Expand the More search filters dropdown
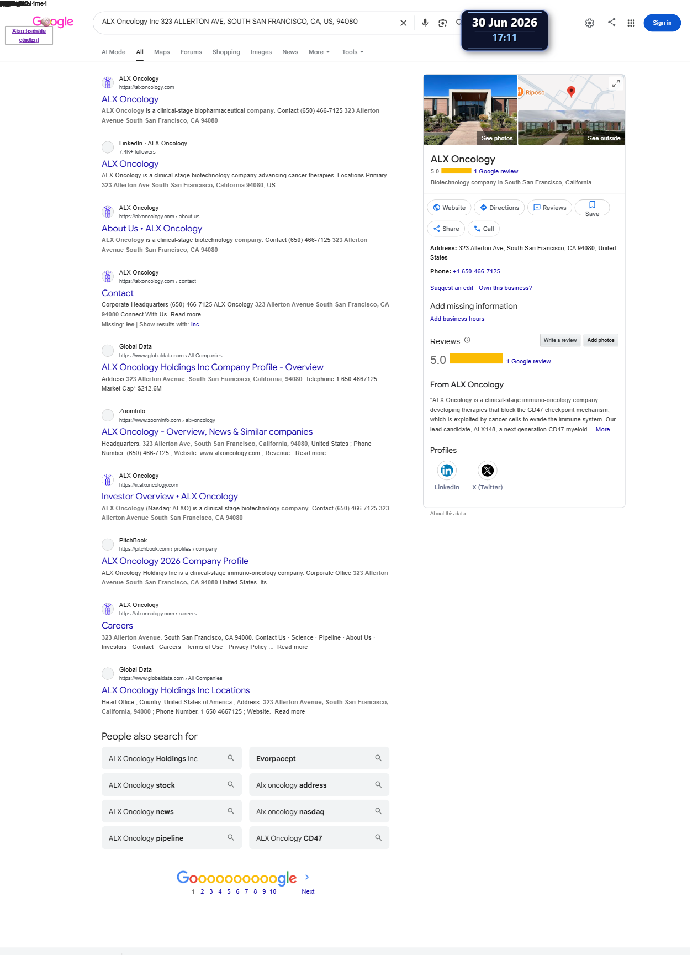The image size is (698, 955). click(x=319, y=52)
